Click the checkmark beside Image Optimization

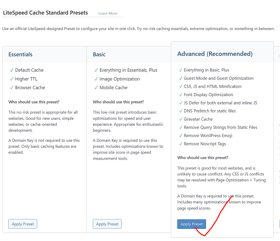coord(96,79)
